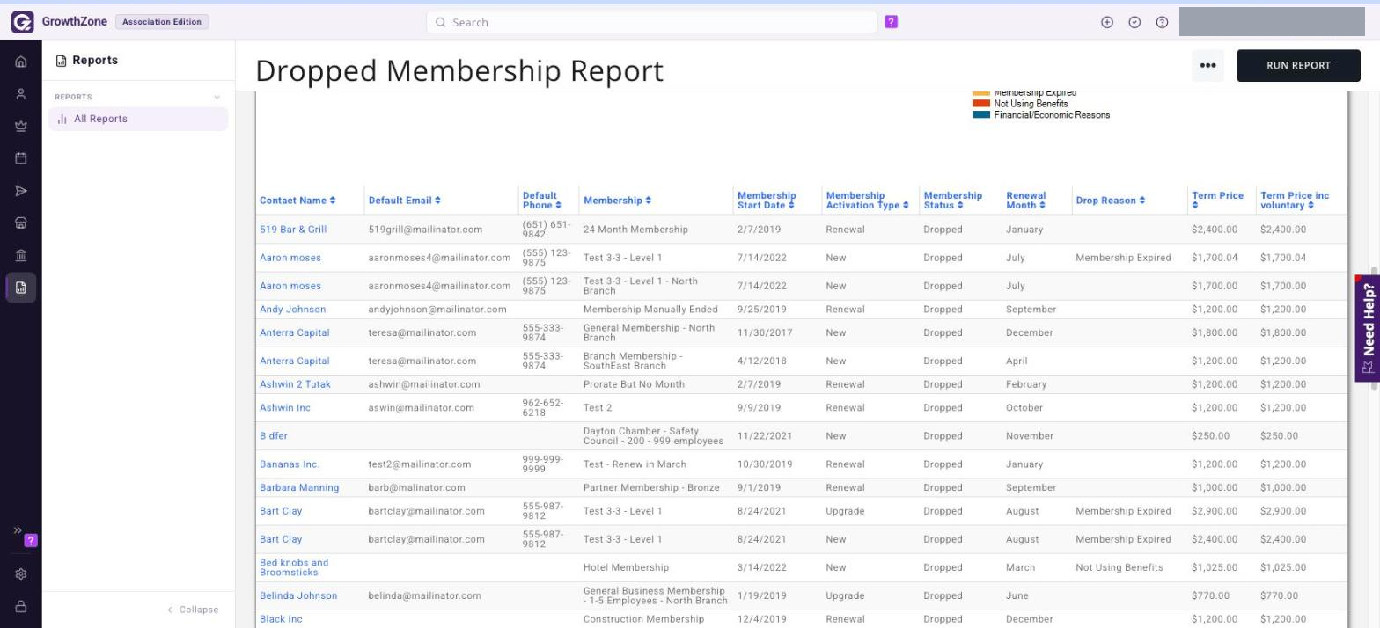This screenshot has height=628, width=1380.
Task: Expand sidebar with double-chevron icon
Action: tap(17, 530)
